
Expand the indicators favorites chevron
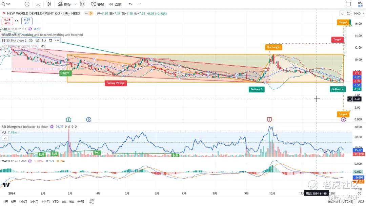point(75,4)
